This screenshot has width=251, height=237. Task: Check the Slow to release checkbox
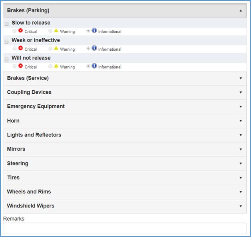tap(6, 24)
